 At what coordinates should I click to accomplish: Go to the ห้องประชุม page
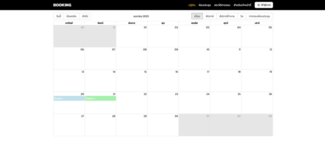point(204,5)
